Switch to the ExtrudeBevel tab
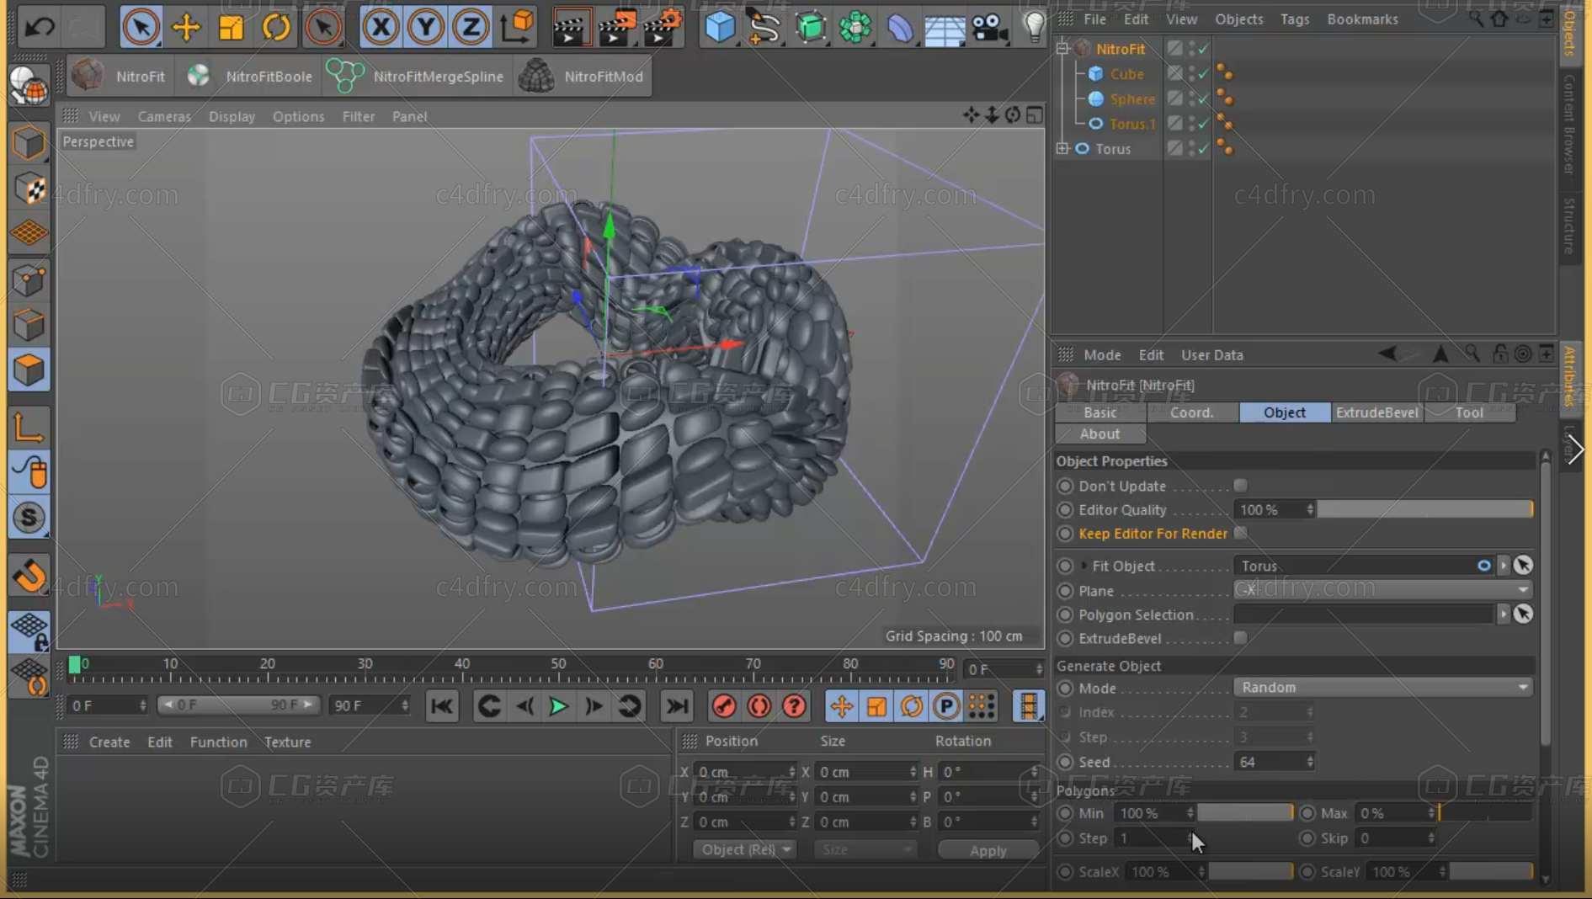Screen dimensions: 1592x899 point(1376,412)
